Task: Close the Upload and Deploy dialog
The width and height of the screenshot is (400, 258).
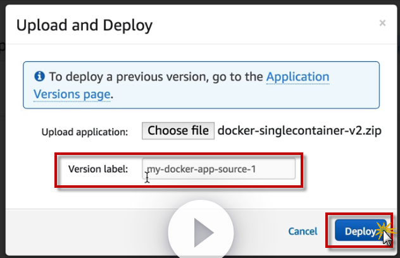Action: (x=382, y=23)
